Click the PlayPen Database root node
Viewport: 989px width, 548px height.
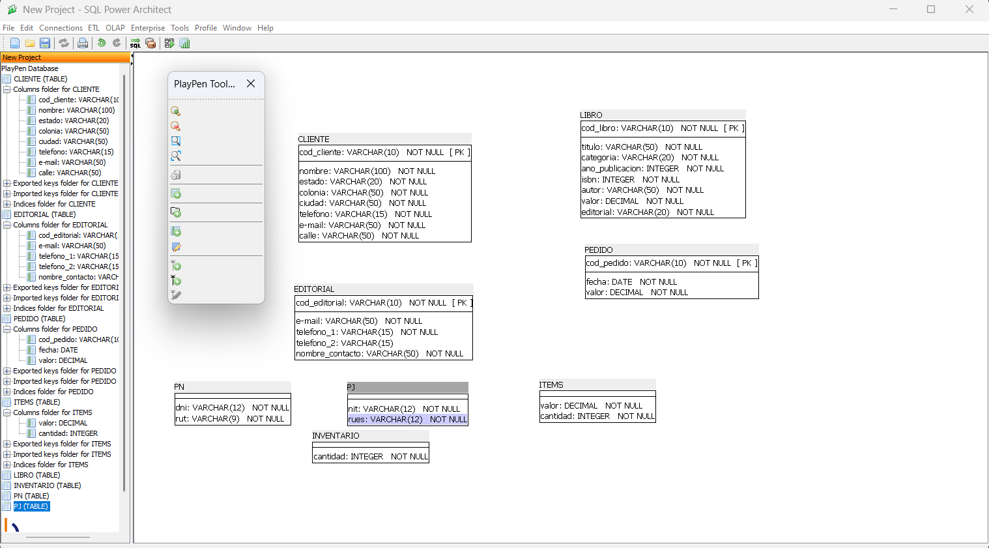pos(30,68)
